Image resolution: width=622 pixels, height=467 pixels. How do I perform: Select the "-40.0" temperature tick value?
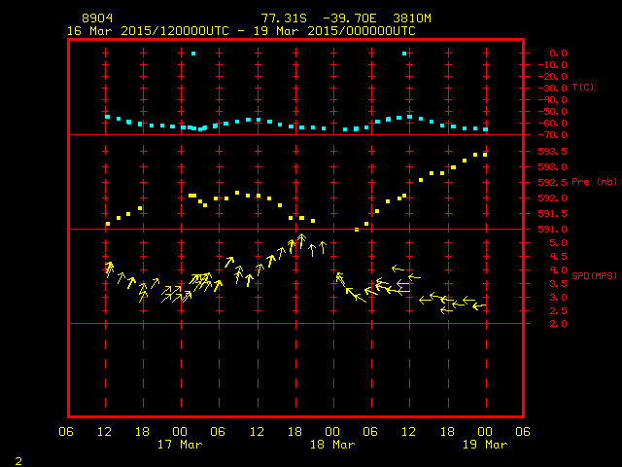[x=553, y=99]
